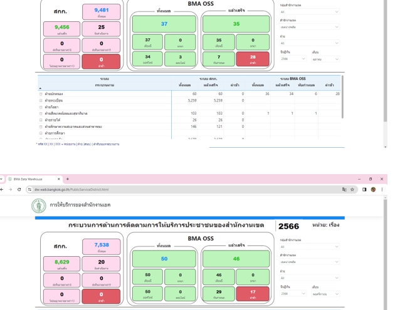
Task: Bookmark this page with the star icon
Action: 352,189
